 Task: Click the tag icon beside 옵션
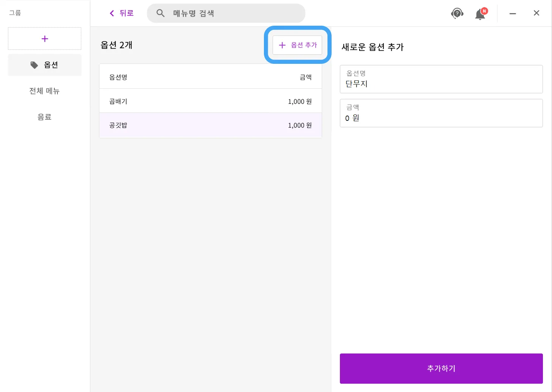[34, 65]
